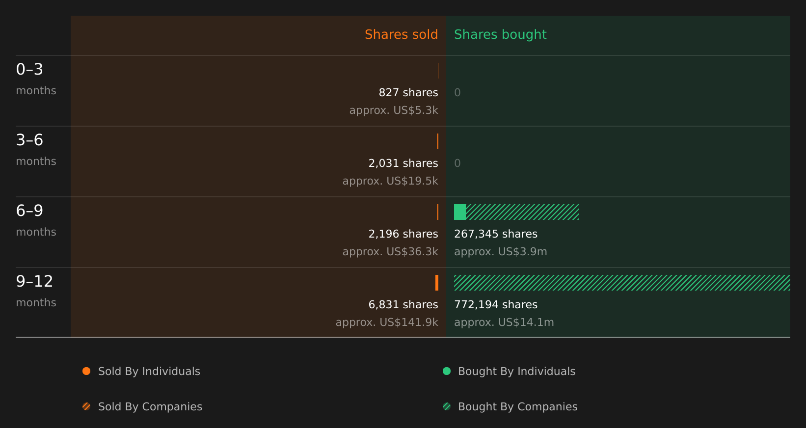Click the hatched green bar in 9–12 months
Viewport: 806px width, 428px height.
coord(622,283)
